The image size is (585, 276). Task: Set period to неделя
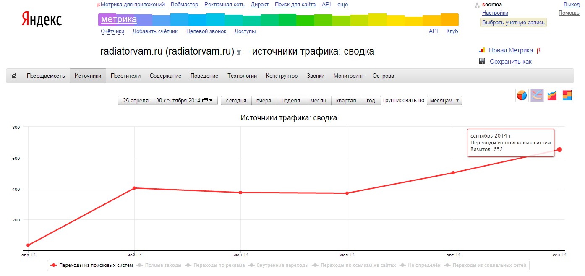click(291, 101)
